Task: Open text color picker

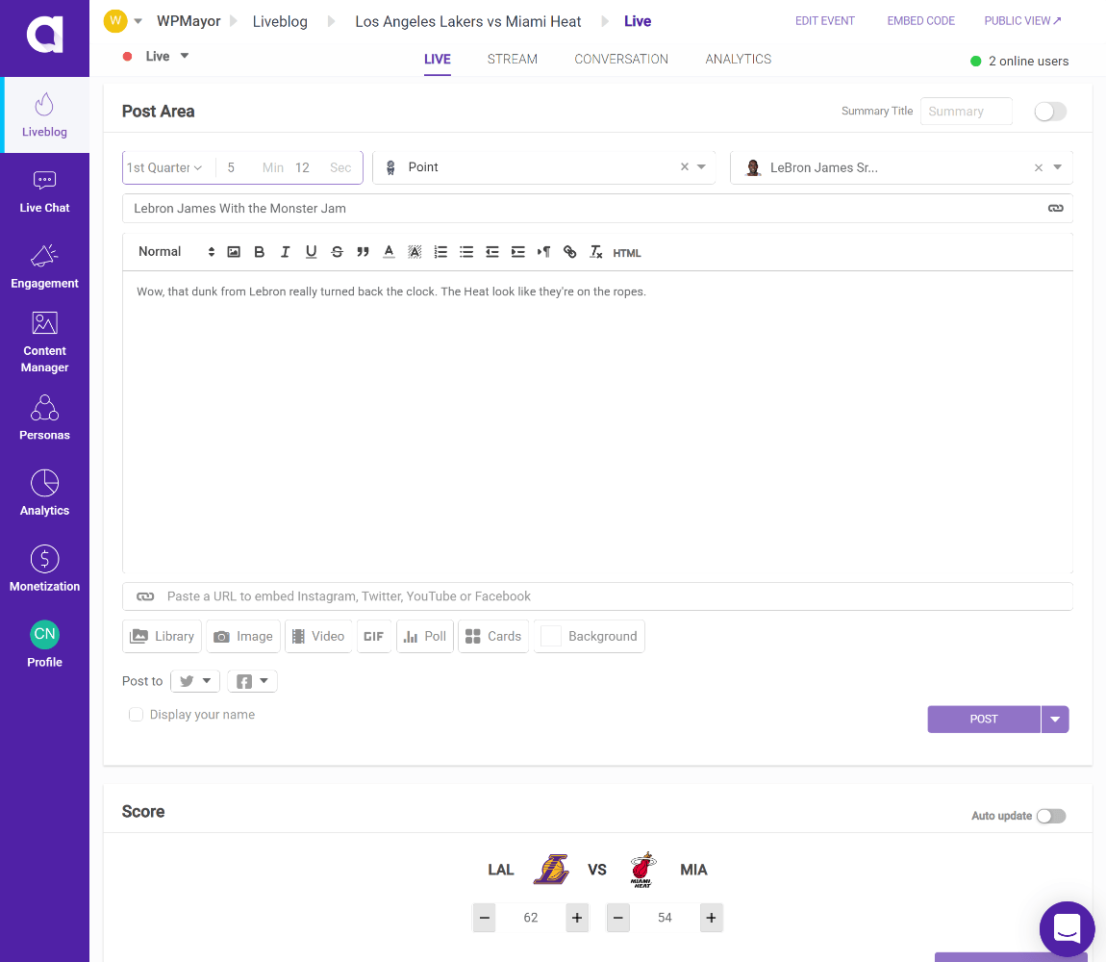Action: pyautogui.click(x=389, y=252)
